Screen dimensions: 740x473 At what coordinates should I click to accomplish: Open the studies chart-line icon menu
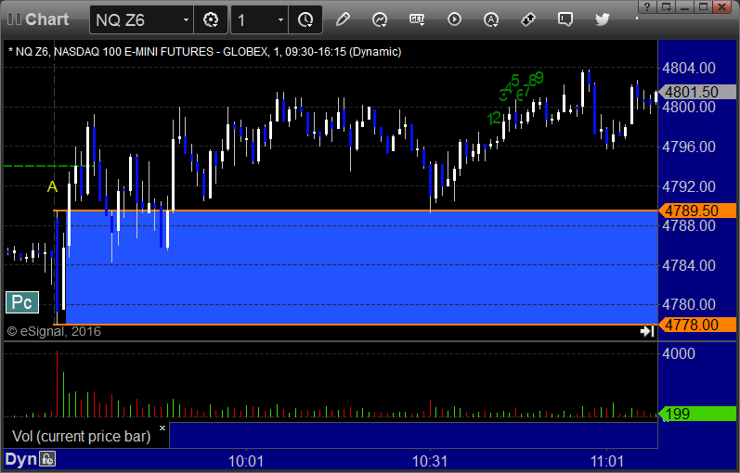(x=380, y=19)
